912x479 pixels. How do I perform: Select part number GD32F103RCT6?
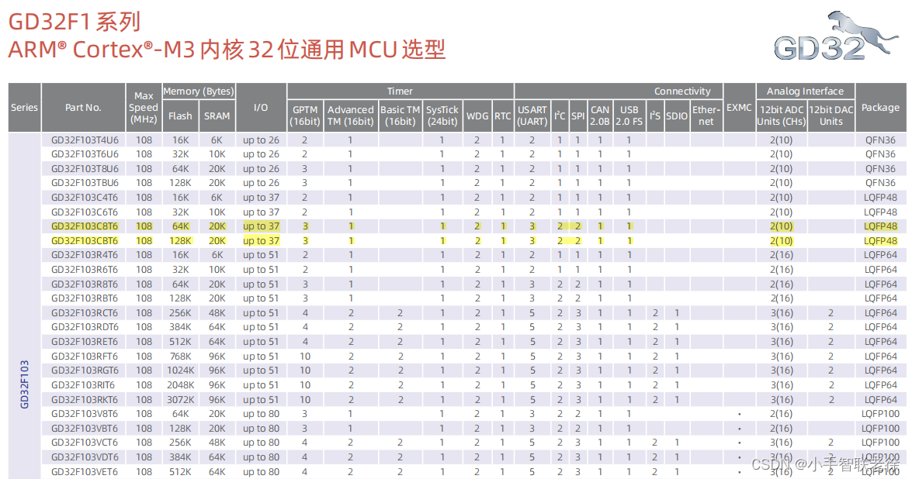pyautogui.click(x=85, y=312)
